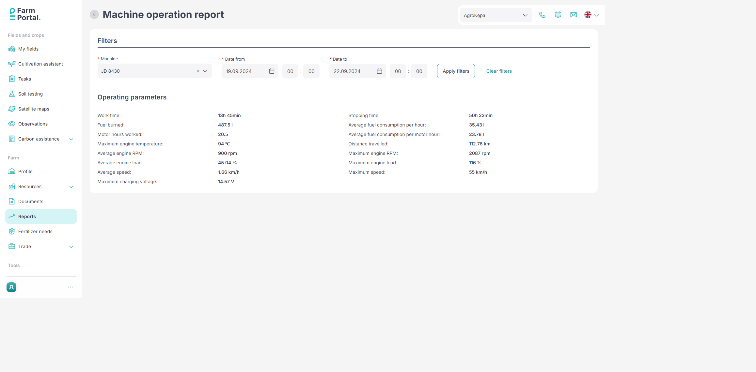756x372 pixels.
Task: Open the messages envelope icon
Action: [x=574, y=15]
